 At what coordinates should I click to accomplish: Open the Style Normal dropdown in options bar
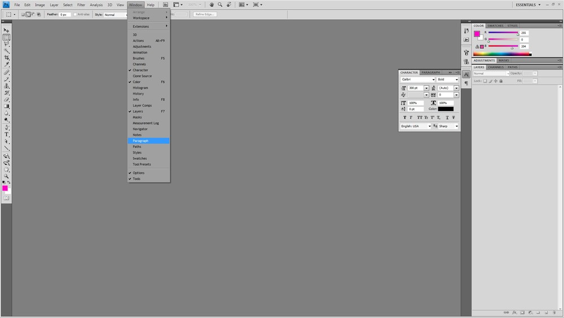[x=116, y=15]
